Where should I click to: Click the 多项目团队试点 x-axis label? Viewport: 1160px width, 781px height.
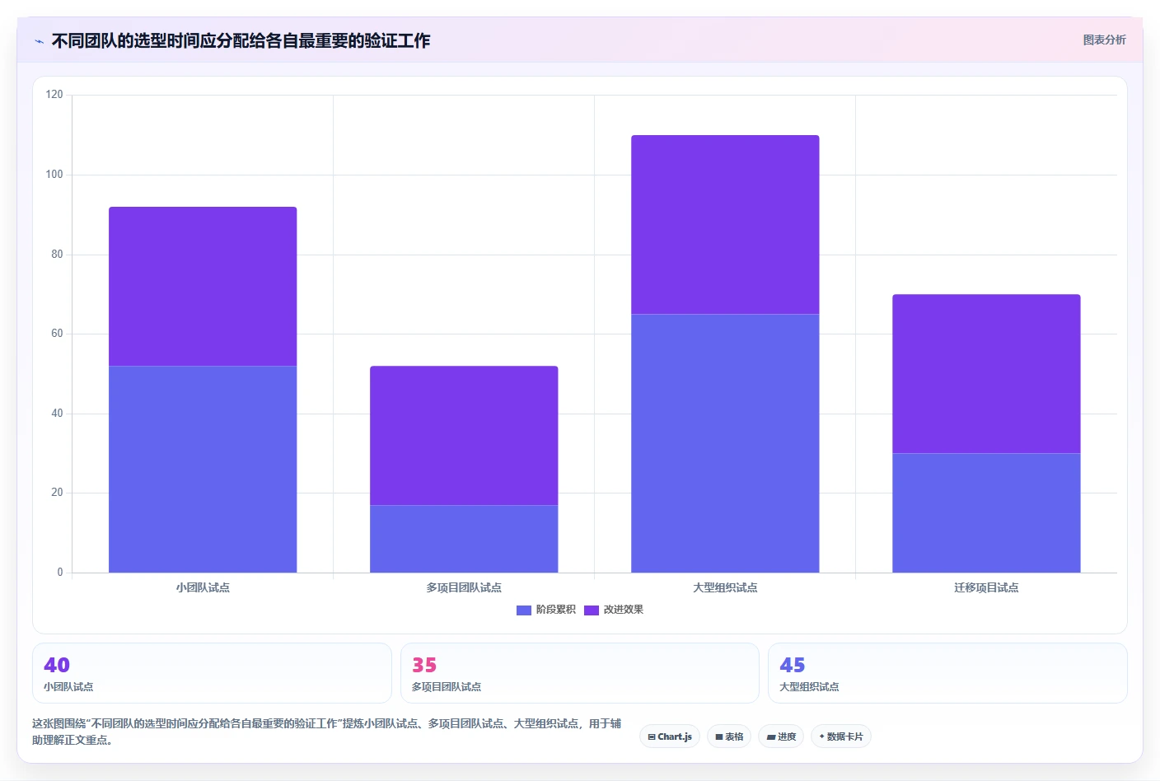tap(464, 587)
